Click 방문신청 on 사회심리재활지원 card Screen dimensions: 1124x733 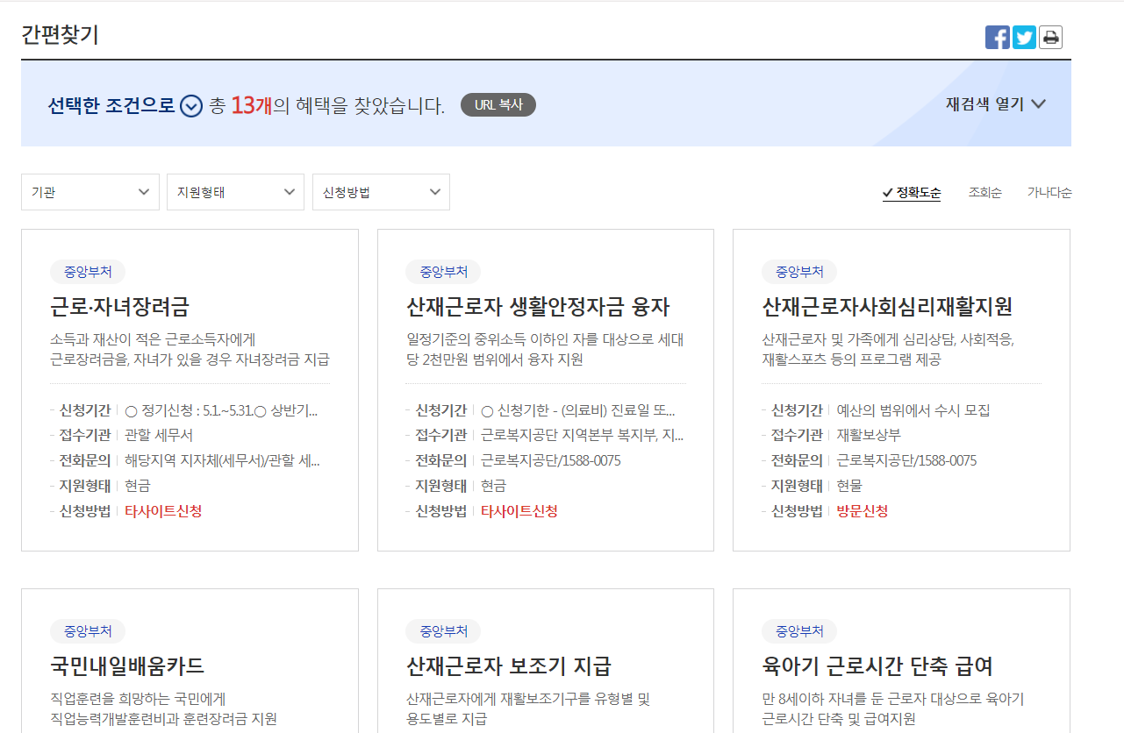click(863, 511)
